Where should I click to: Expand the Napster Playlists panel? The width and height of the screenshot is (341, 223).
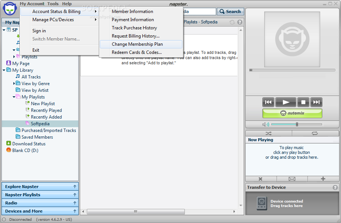(40, 195)
